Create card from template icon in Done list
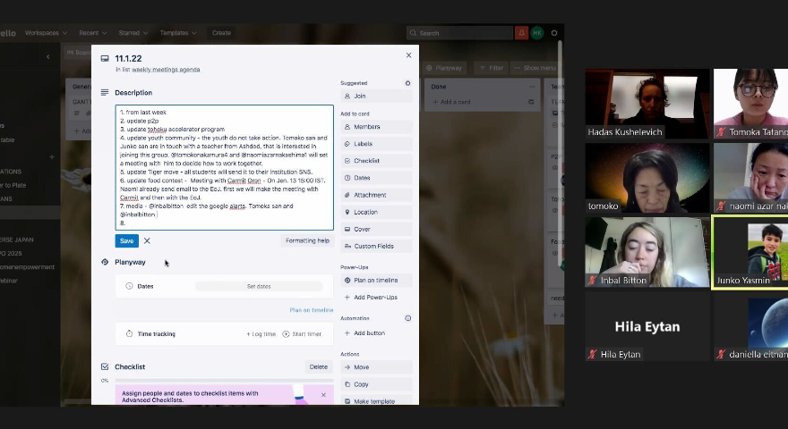The image size is (788, 429). click(531, 103)
